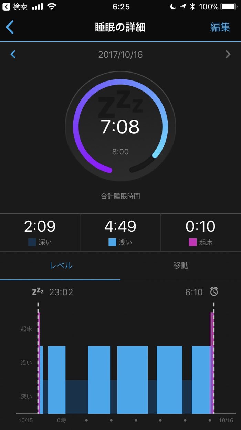Tap the dark blue 深い color swatch
This screenshot has height=430, width=241.
pyautogui.click(x=32, y=242)
